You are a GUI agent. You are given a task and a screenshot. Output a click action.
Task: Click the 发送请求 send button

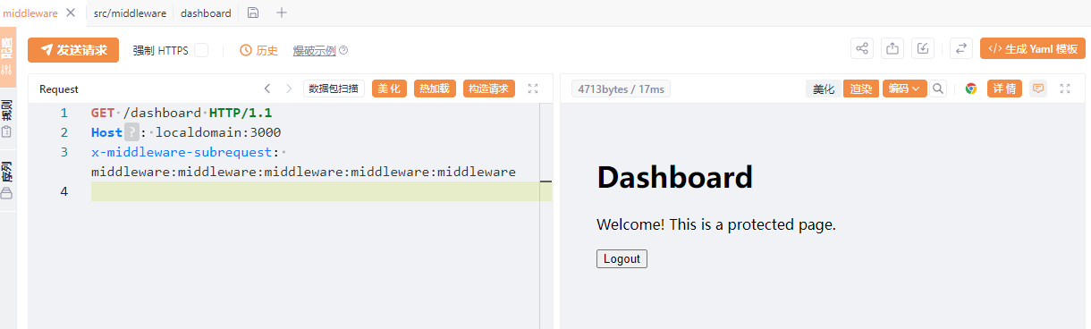point(73,50)
